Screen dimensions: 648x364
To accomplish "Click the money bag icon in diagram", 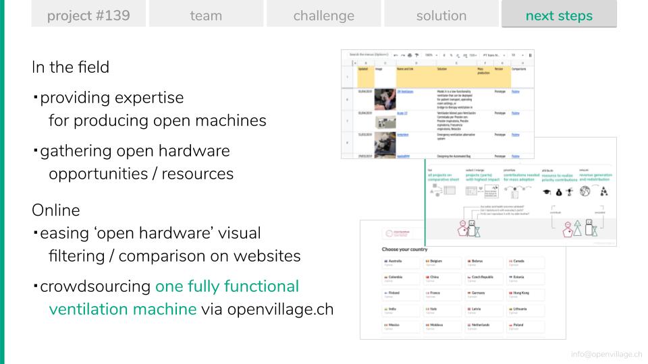I will point(559,192).
